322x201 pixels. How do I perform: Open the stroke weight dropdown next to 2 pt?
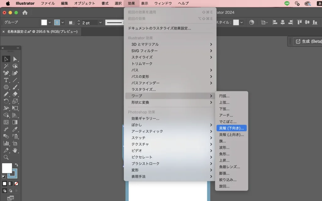point(100,23)
